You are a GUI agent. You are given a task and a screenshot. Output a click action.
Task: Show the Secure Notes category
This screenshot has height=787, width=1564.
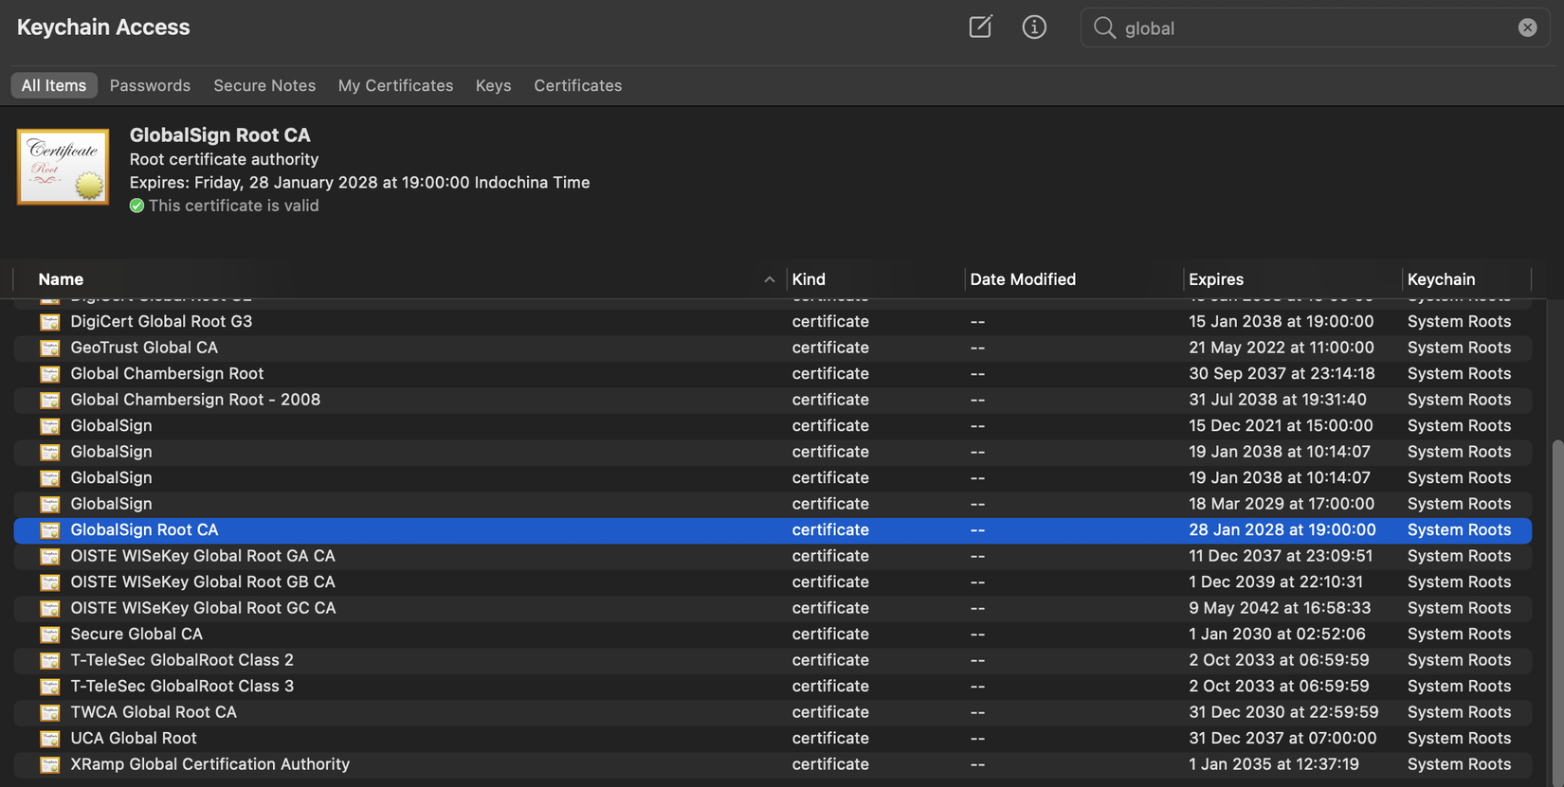coord(264,85)
